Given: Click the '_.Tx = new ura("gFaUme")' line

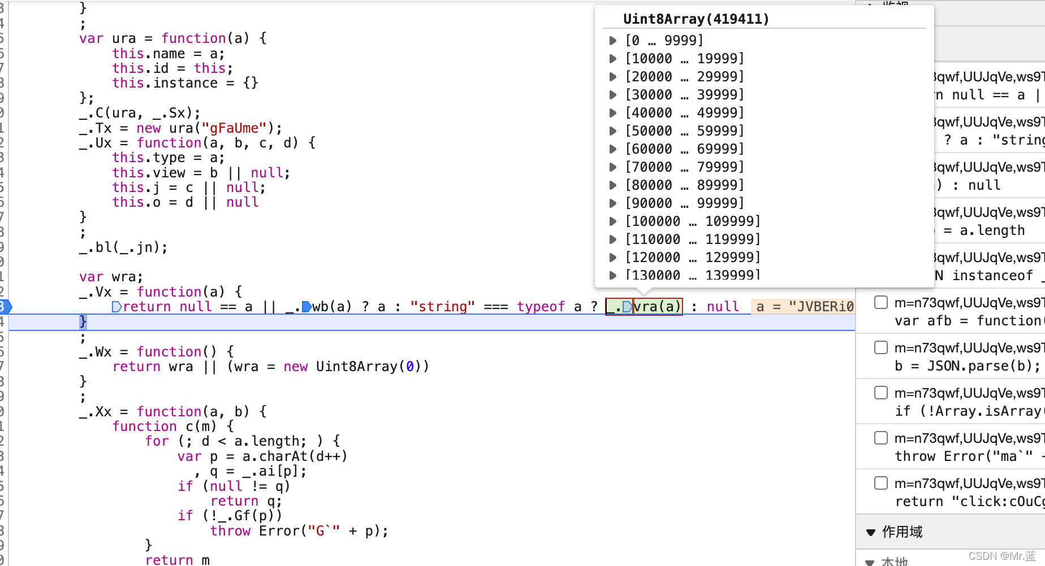Looking at the screenshot, I should tap(180, 128).
